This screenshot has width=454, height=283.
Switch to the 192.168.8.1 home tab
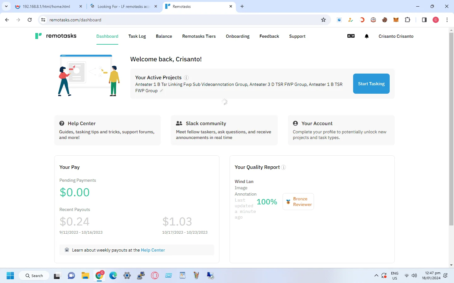49,6
